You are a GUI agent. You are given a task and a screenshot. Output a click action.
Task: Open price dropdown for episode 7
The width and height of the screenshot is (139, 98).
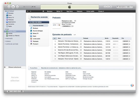click(129, 59)
